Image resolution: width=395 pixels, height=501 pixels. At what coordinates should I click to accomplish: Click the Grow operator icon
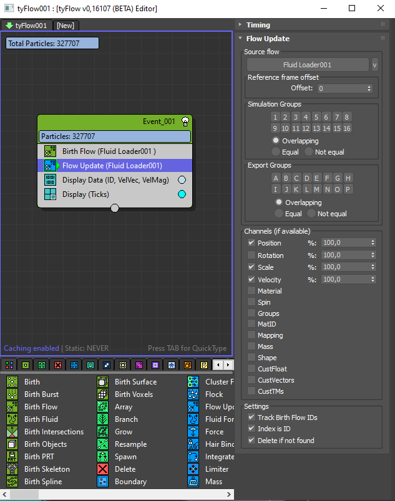click(103, 432)
